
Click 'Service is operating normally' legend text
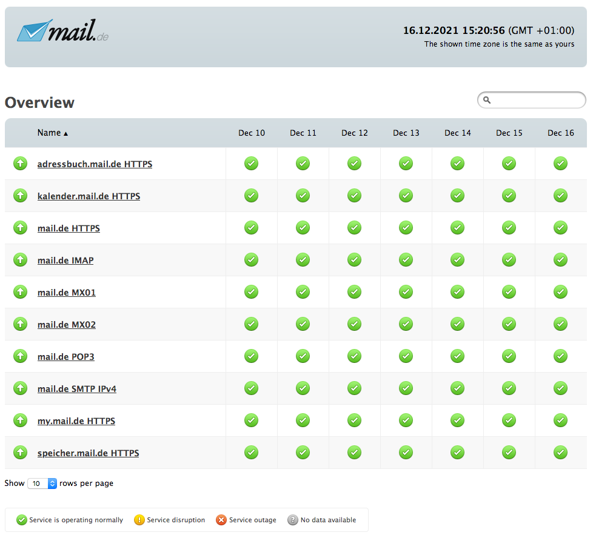click(x=76, y=520)
